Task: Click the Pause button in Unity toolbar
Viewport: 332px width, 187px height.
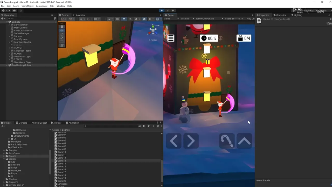Action: pos(168,10)
